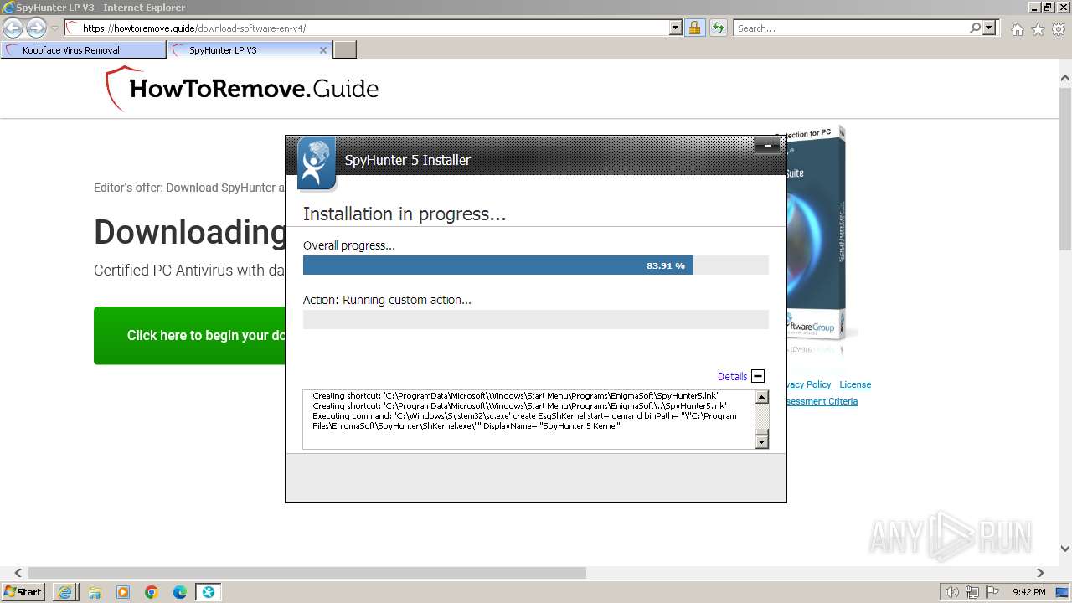Open the Windows Start menu
The width and height of the screenshot is (1072, 603).
coord(23,591)
